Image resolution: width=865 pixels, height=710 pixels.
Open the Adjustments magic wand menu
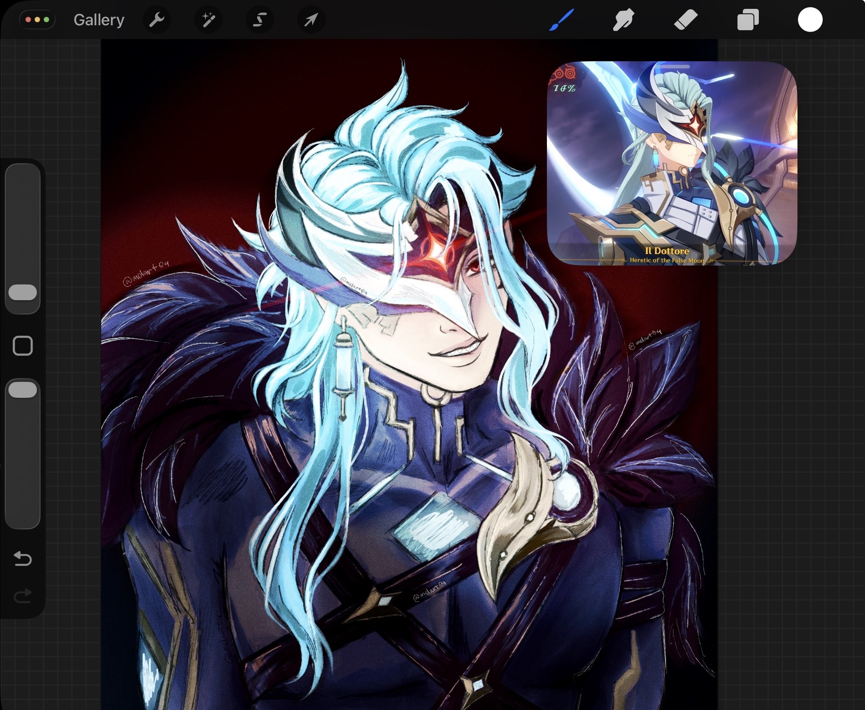click(x=208, y=20)
